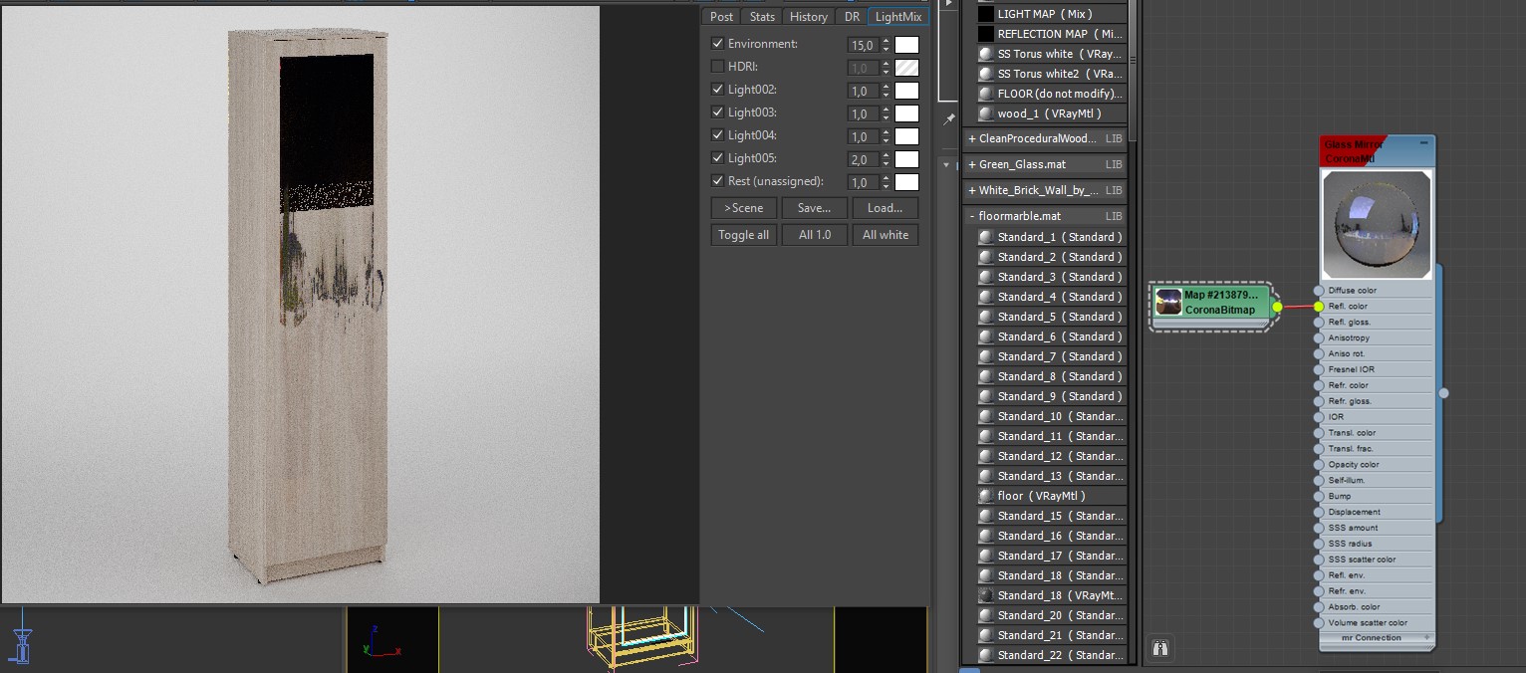Screen dimensions: 1526x673
Task: Click the Toggle all button
Action: pyautogui.click(x=743, y=235)
